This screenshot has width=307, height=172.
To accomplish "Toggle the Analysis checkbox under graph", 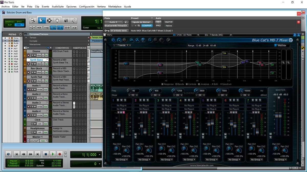I will point(199,84).
